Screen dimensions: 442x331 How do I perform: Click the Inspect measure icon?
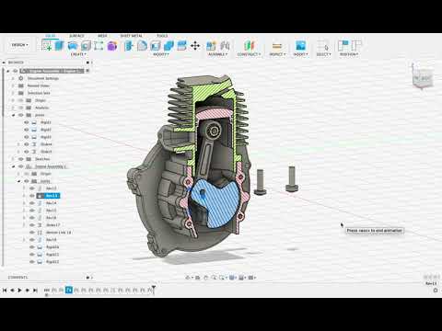pos(277,46)
